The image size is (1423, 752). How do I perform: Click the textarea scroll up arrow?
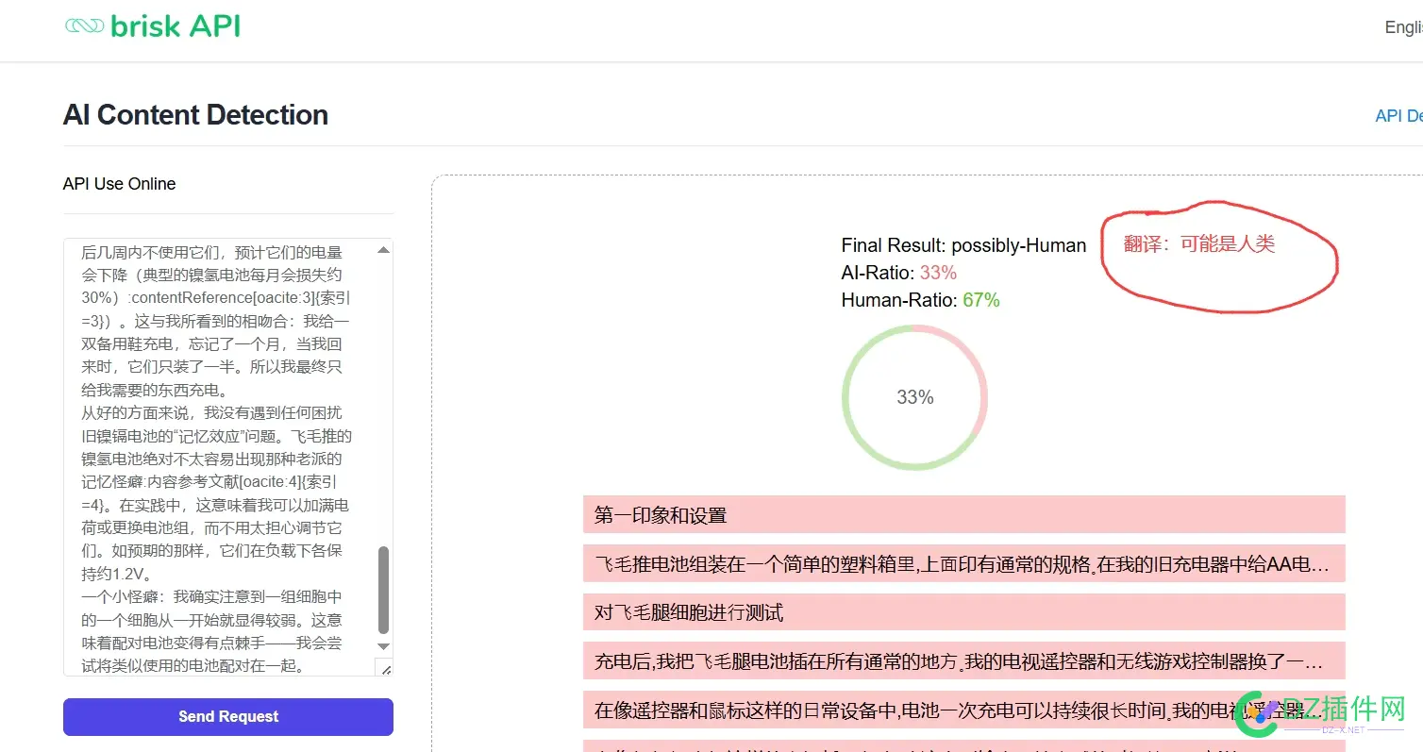tap(383, 251)
